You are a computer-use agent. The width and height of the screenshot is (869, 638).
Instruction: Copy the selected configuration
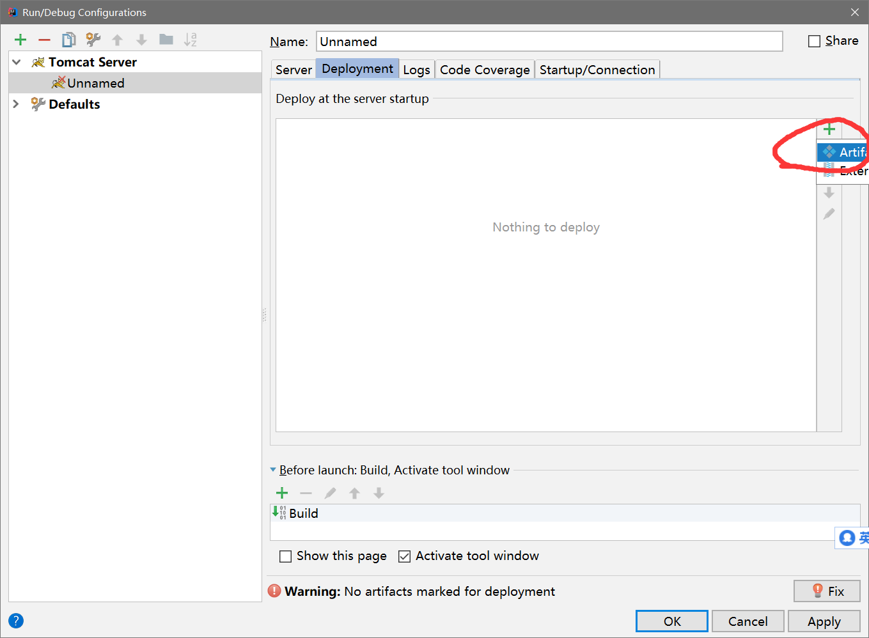tap(68, 40)
